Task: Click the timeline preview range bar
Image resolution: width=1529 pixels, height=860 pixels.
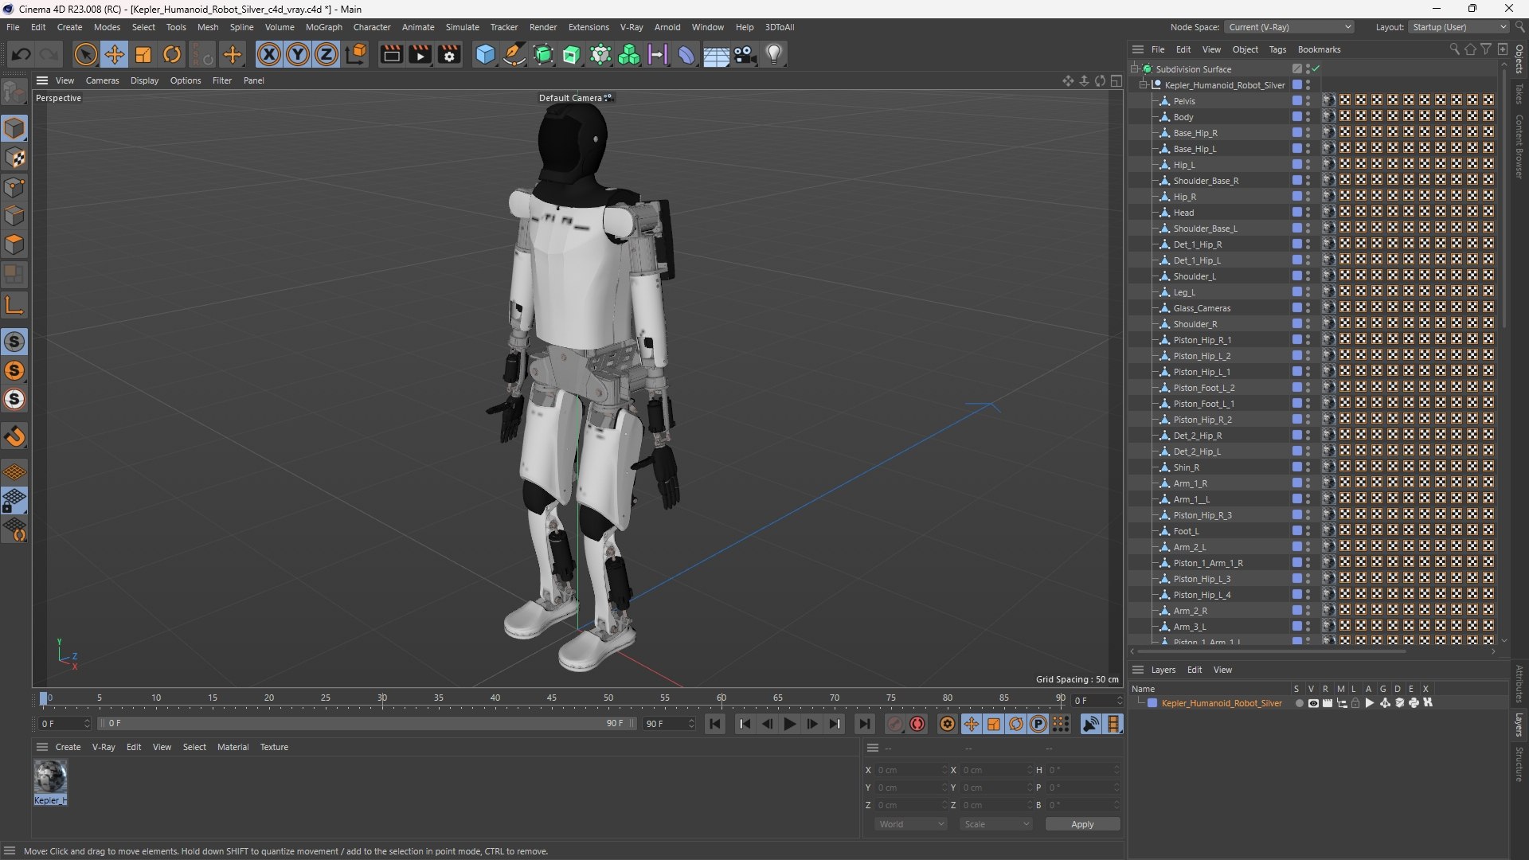Action: click(366, 724)
